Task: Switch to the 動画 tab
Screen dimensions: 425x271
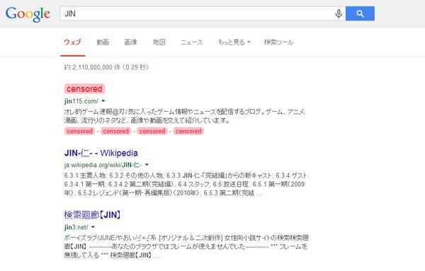Action: pyautogui.click(x=103, y=42)
